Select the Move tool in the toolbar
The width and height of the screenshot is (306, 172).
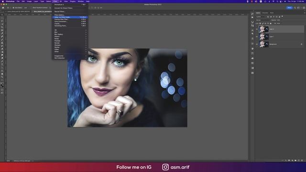[x=2, y=15]
